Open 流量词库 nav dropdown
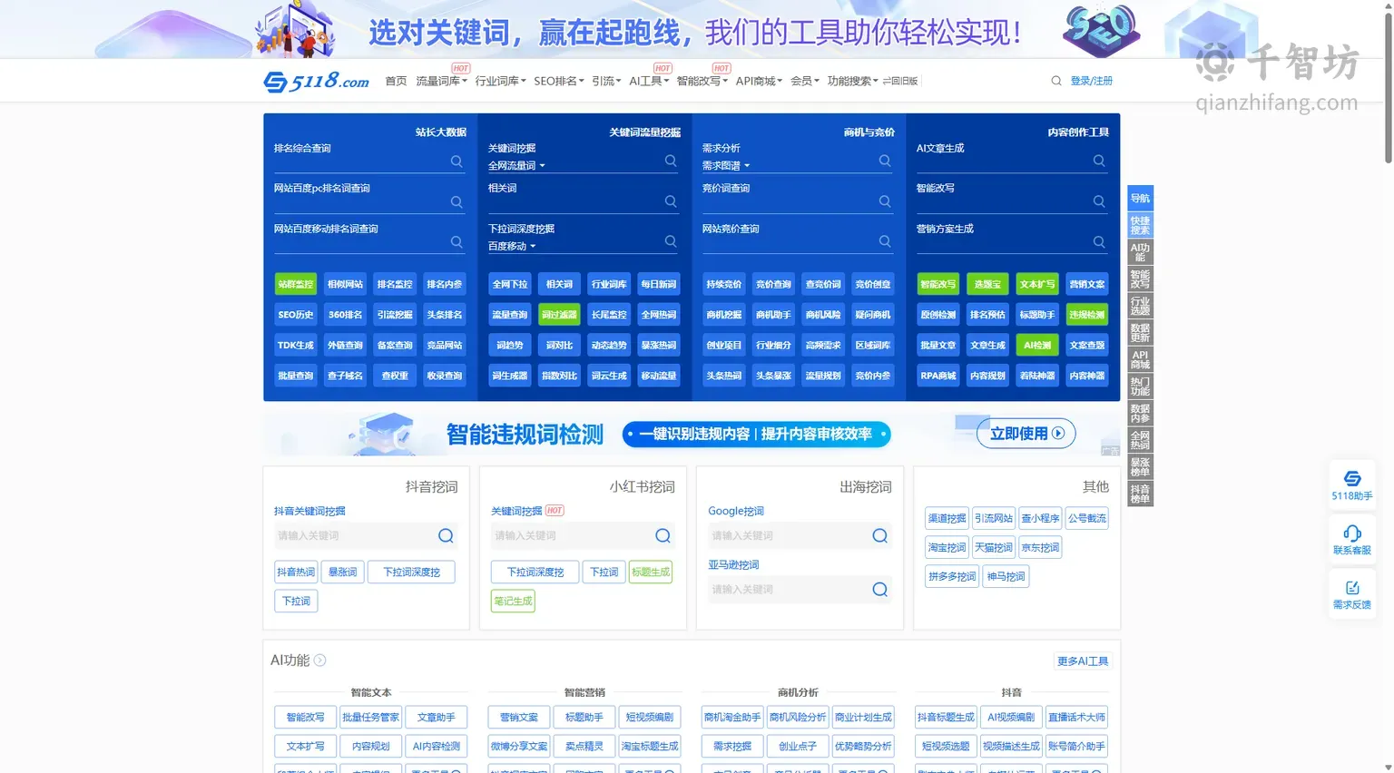Viewport: 1394px width, 773px height. [x=441, y=81]
